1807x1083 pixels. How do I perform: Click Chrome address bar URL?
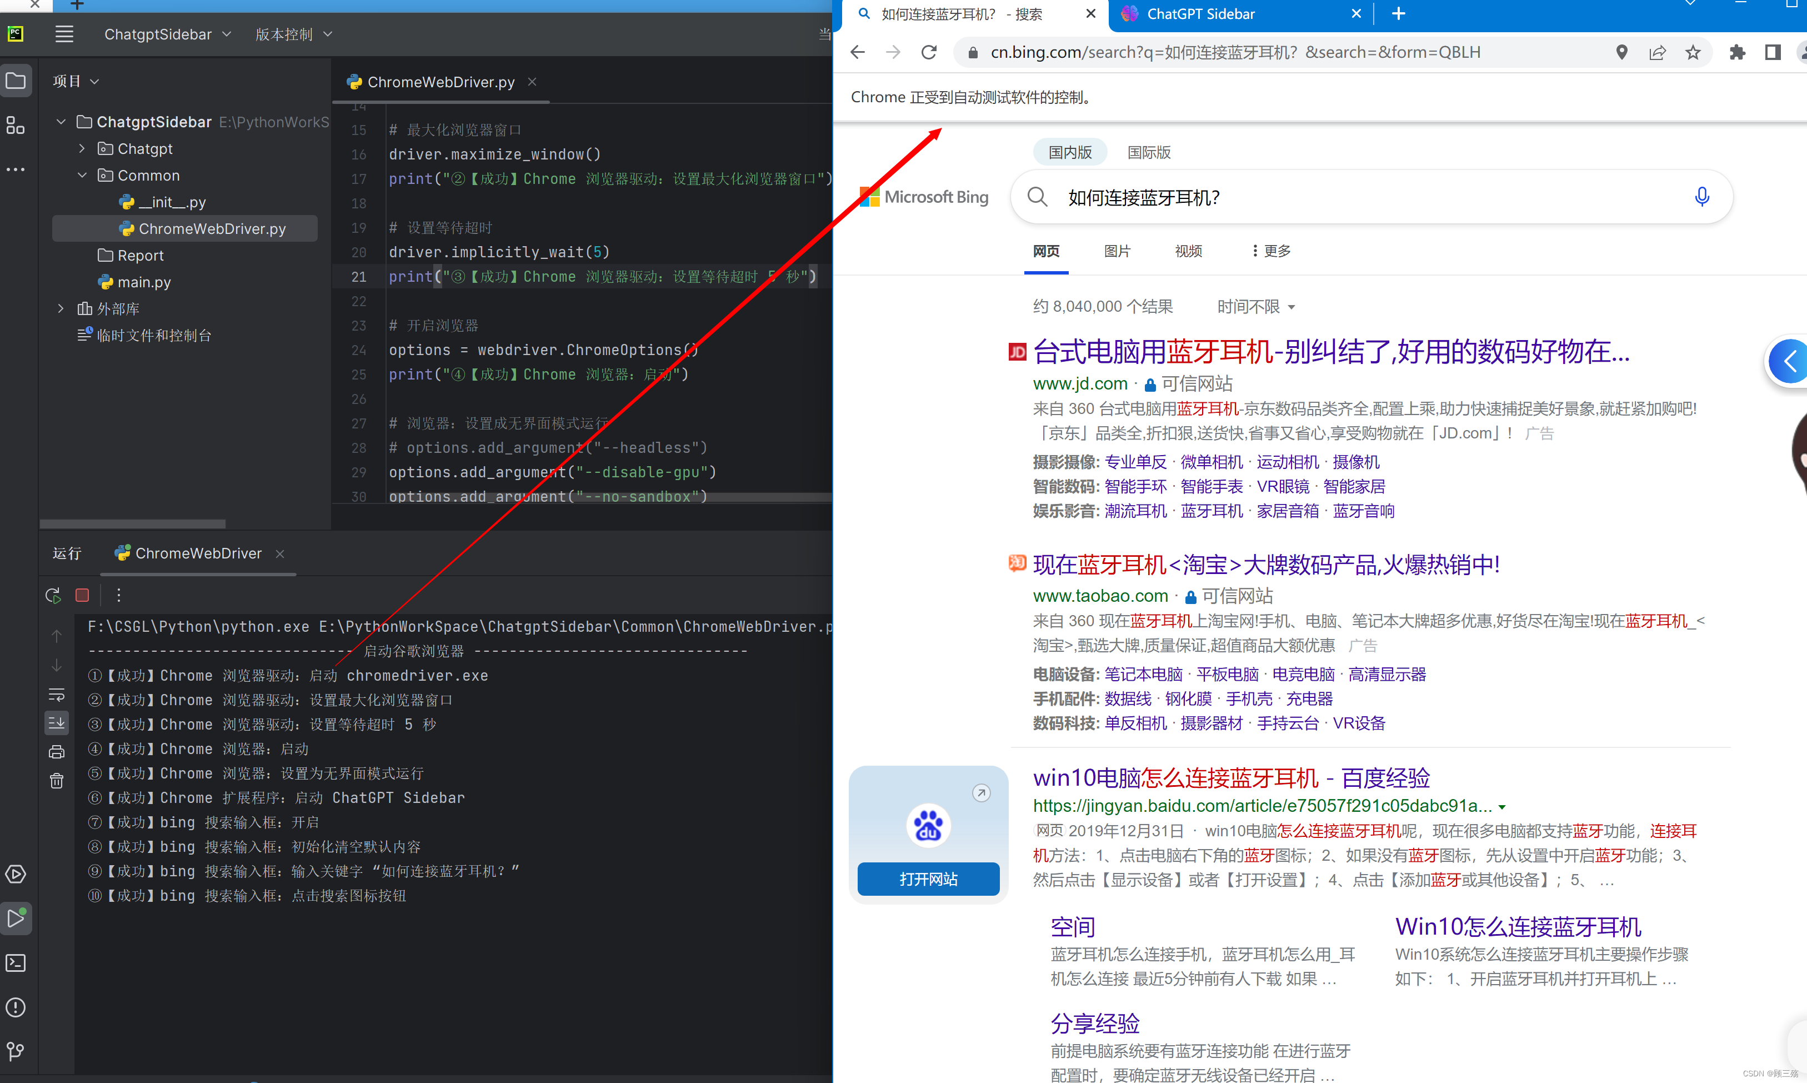tap(1236, 53)
